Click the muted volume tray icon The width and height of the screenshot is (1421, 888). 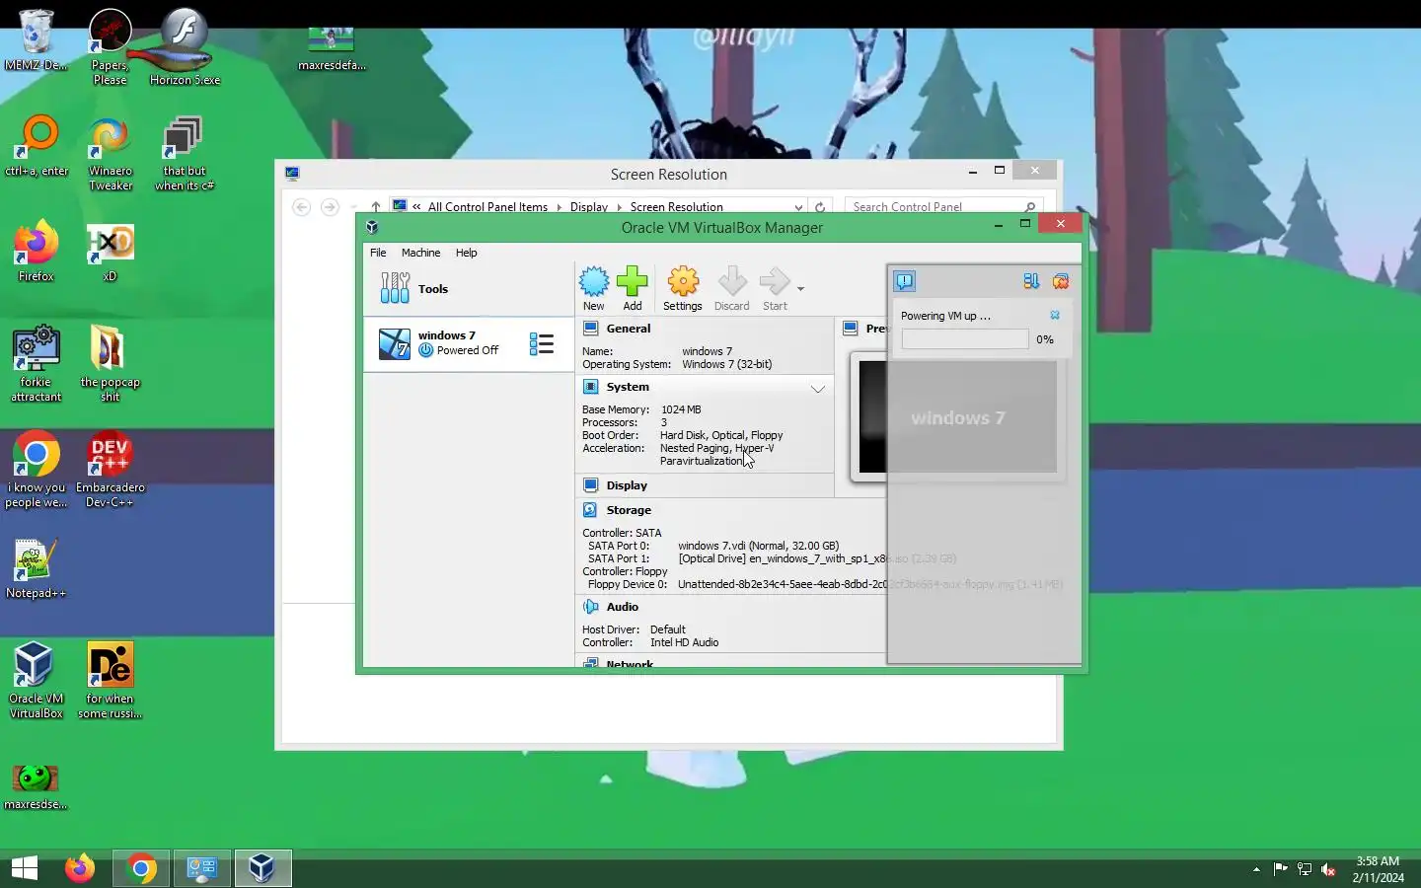point(1329,869)
